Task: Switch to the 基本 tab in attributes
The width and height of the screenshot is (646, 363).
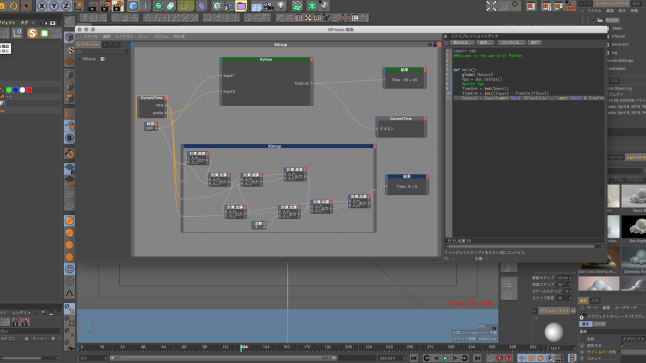Action: point(585,323)
